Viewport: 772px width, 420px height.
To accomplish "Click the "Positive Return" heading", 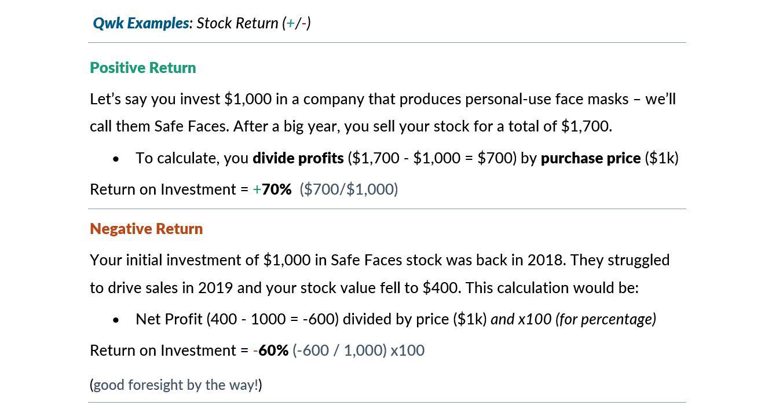I will point(143,68).
